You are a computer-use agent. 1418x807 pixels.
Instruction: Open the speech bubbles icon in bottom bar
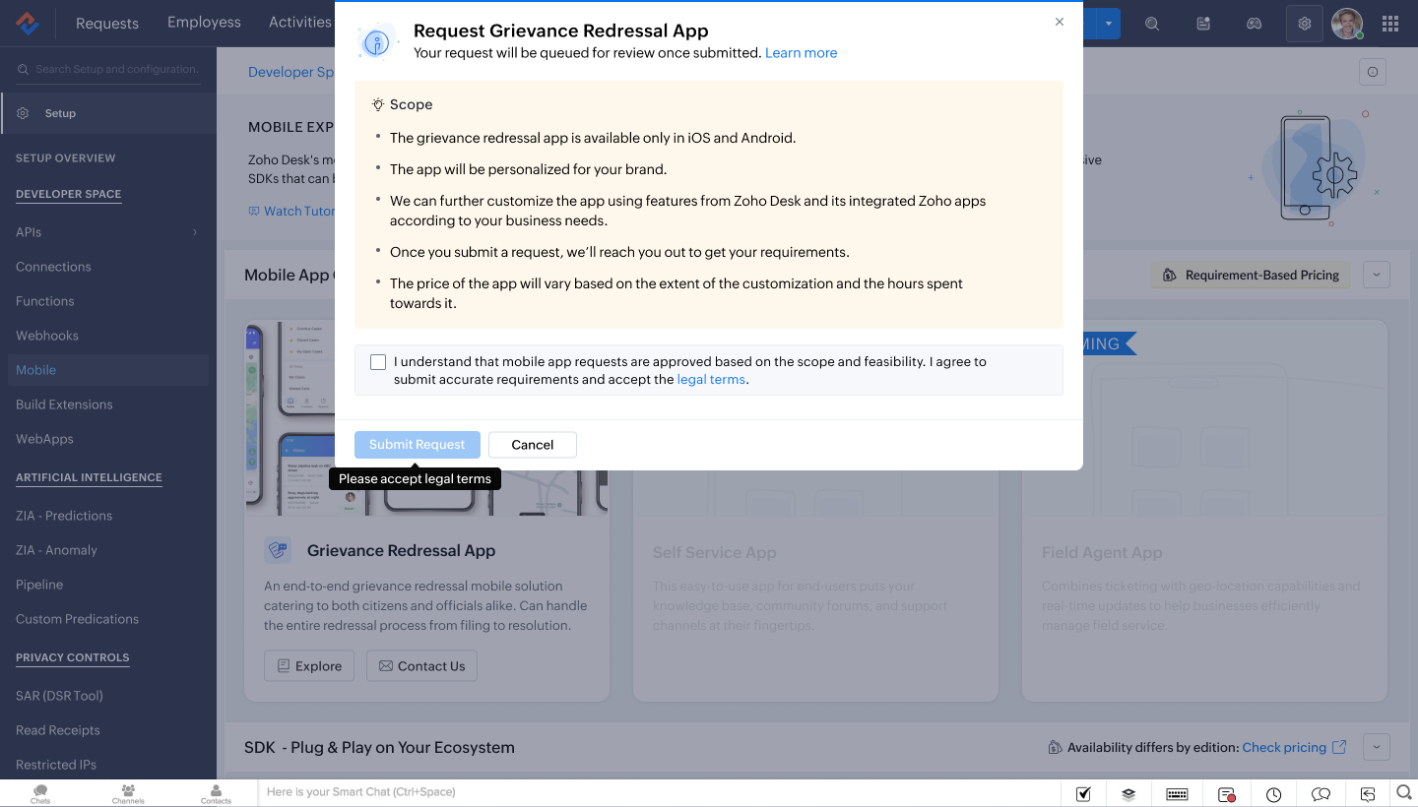pos(1321,794)
